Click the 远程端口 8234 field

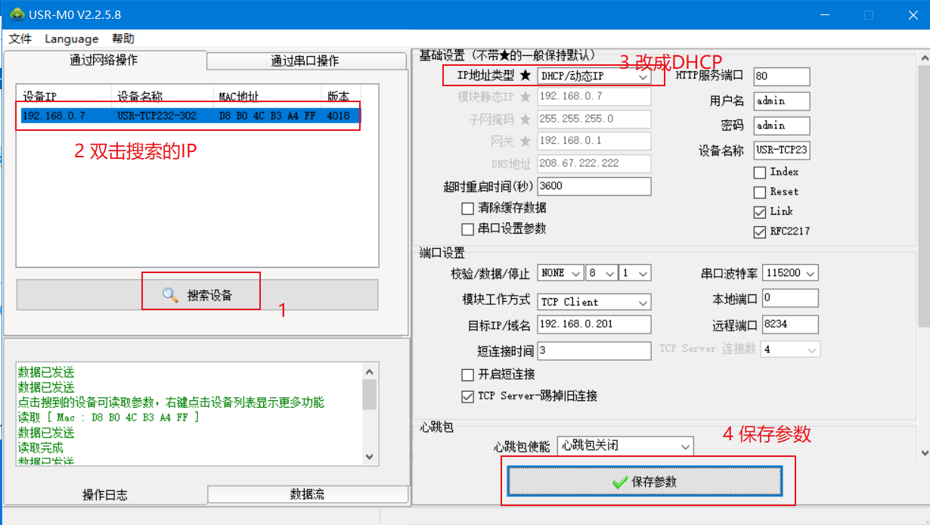click(789, 324)
